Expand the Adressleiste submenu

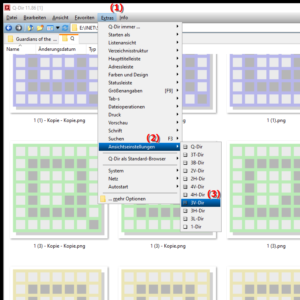tap(140, 67)
